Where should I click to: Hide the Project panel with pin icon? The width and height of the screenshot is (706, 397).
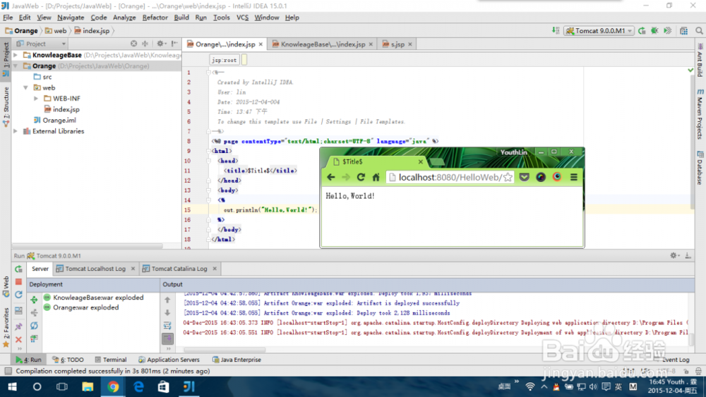coord(174,44)
